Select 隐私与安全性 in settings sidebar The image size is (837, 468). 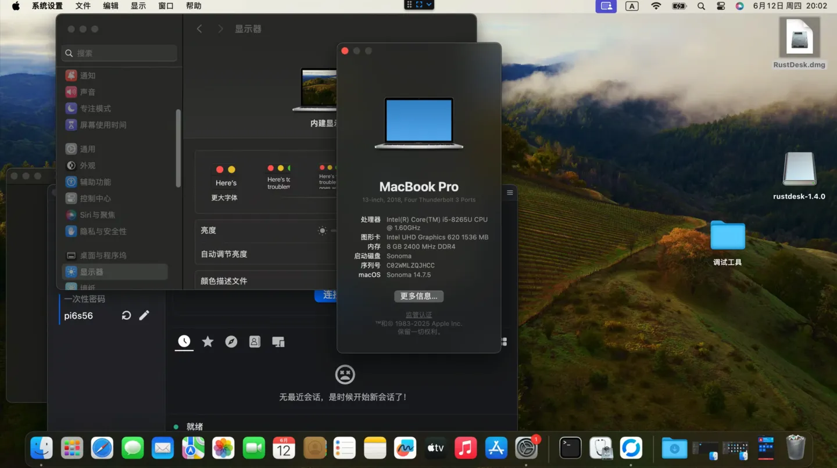click(x=103, y=231)
